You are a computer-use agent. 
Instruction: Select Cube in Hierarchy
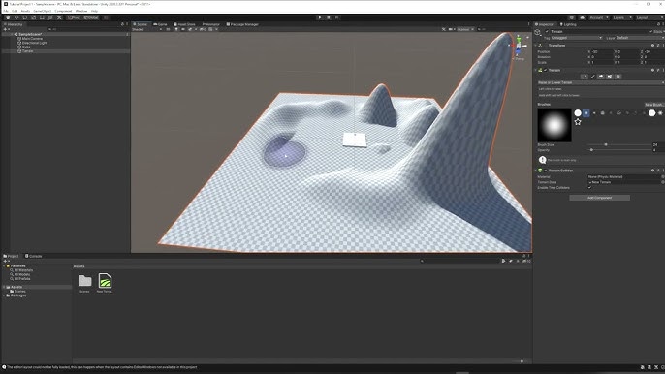click(24, 47)
